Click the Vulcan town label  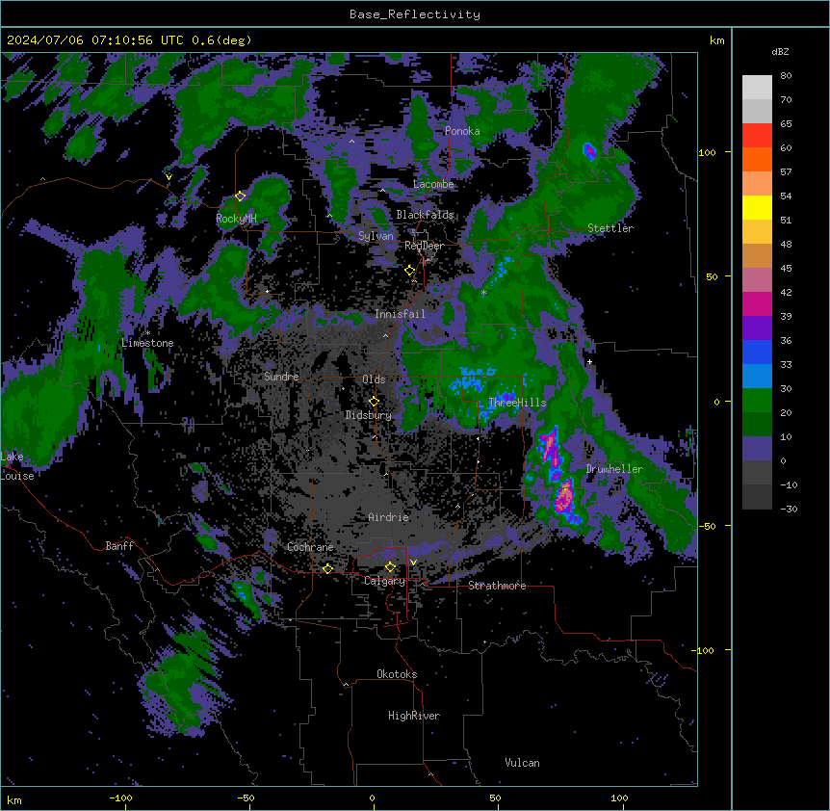click(523, 763)
